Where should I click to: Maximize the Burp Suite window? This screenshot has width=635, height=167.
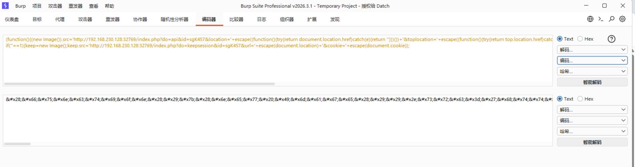pos(604,6)
